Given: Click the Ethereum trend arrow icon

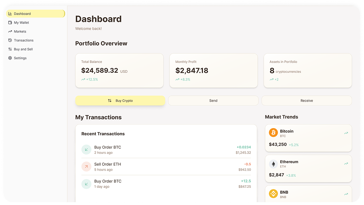Looking at the screenshot, I should (x=346, y=164).
